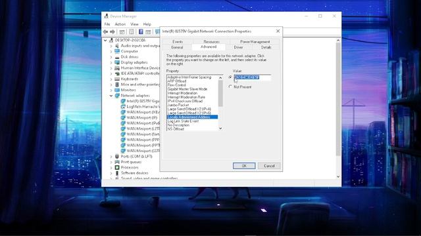Image resolution: width=421 pixels, height=236 pixels.
Task: Select Jumbo Packet property
Action: click(178, 105)
